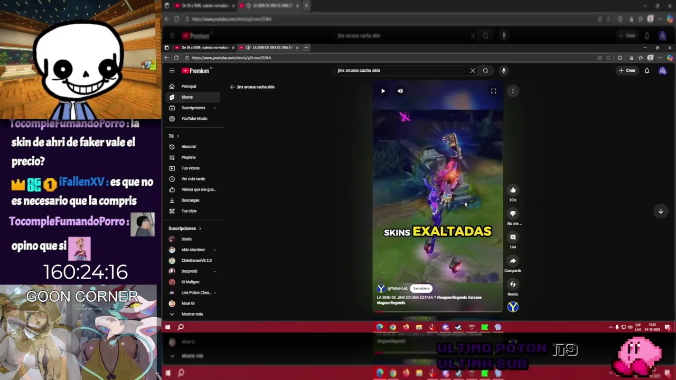Open Edge from the upper taskbar

click(x=380, y=327)
